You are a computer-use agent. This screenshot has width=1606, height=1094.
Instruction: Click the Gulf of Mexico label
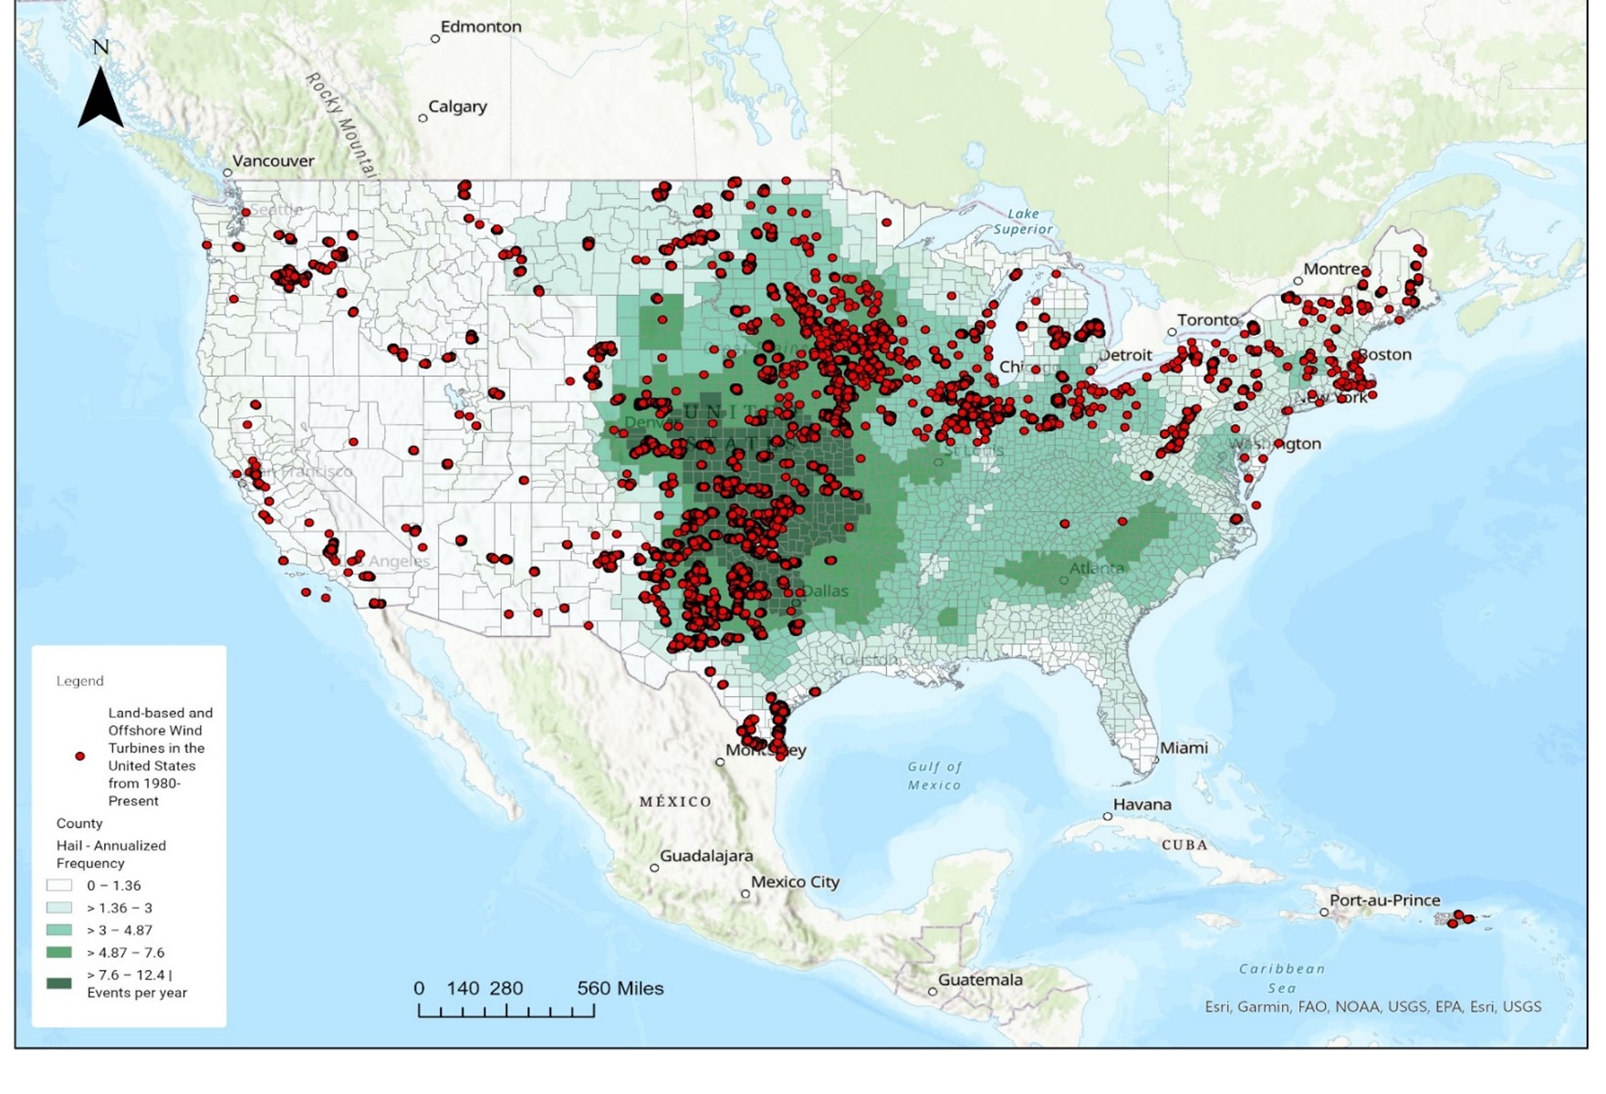pos(934,776)
